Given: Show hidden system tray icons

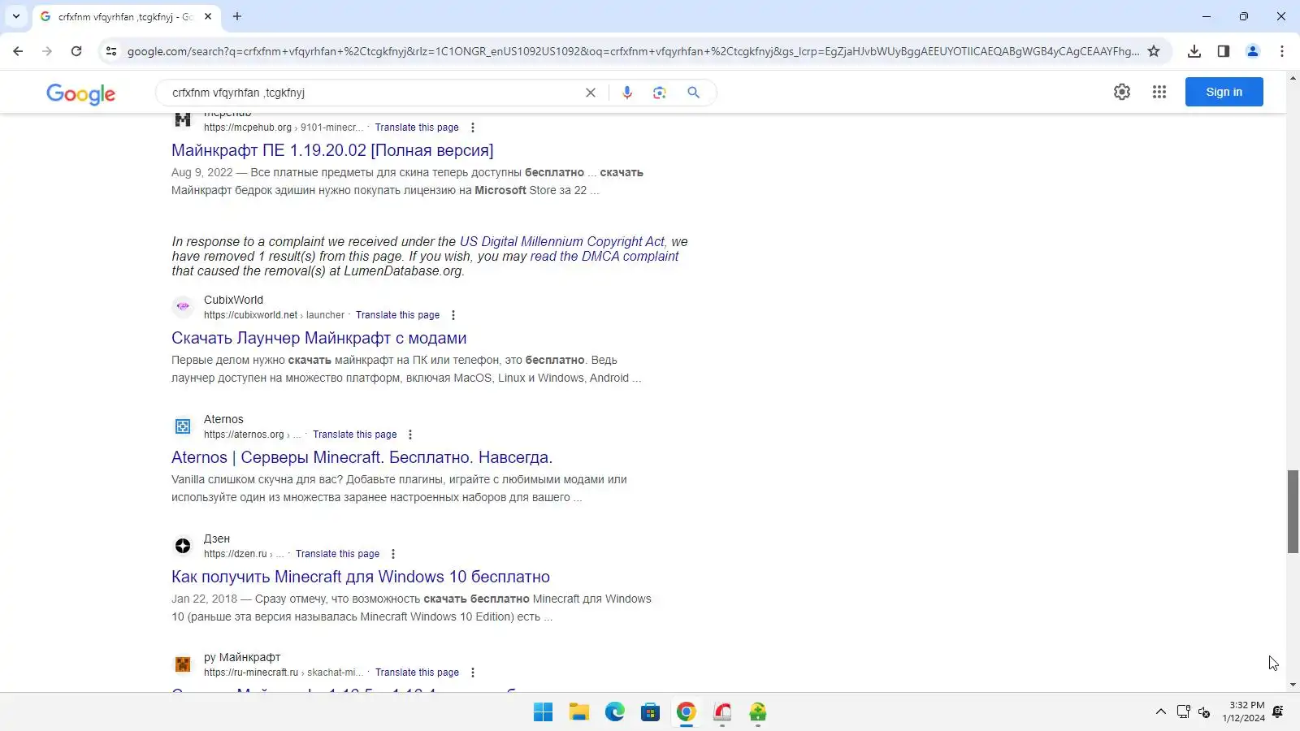Looking at the screenshot, I should click(x=1160, y=712).
